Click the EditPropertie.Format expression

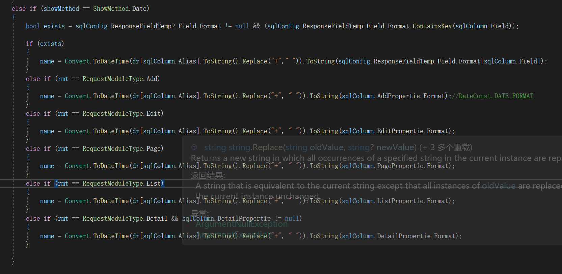(414, 131)
